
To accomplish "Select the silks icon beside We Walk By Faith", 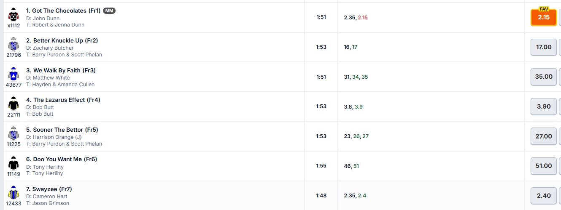I will point(13,74).
